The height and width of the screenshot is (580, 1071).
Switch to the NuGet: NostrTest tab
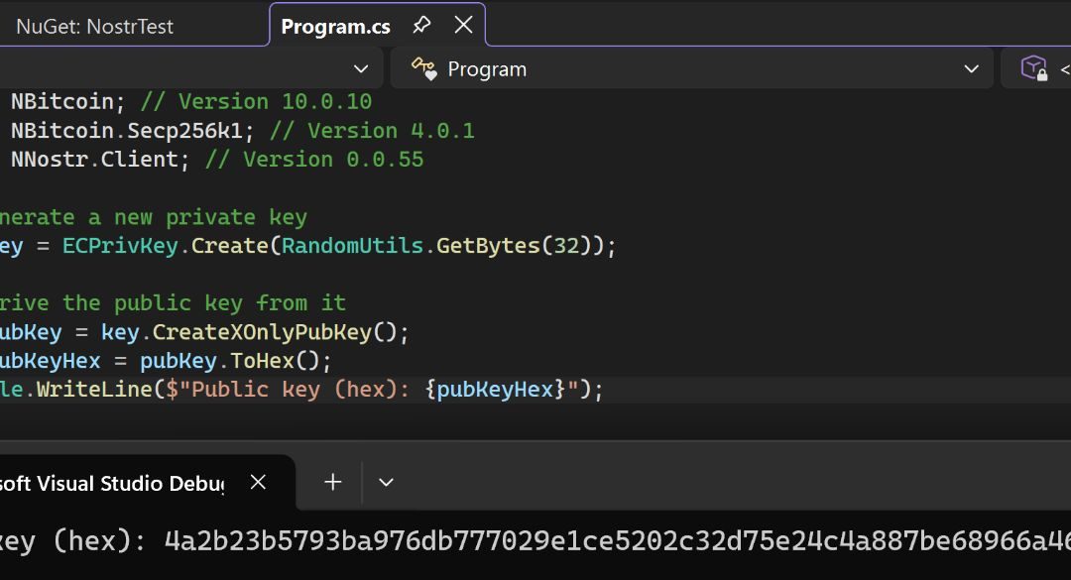(95, 27)
